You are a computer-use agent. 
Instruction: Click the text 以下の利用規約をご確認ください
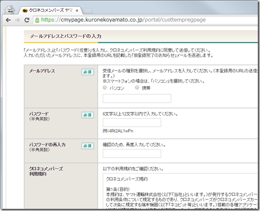[133, 169]
